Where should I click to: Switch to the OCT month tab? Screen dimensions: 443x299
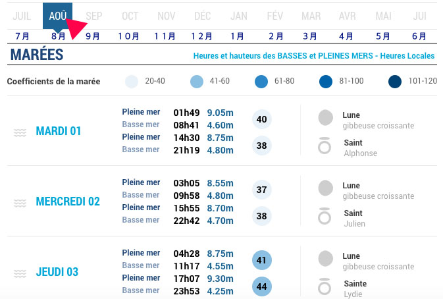[x=130, y=16]
